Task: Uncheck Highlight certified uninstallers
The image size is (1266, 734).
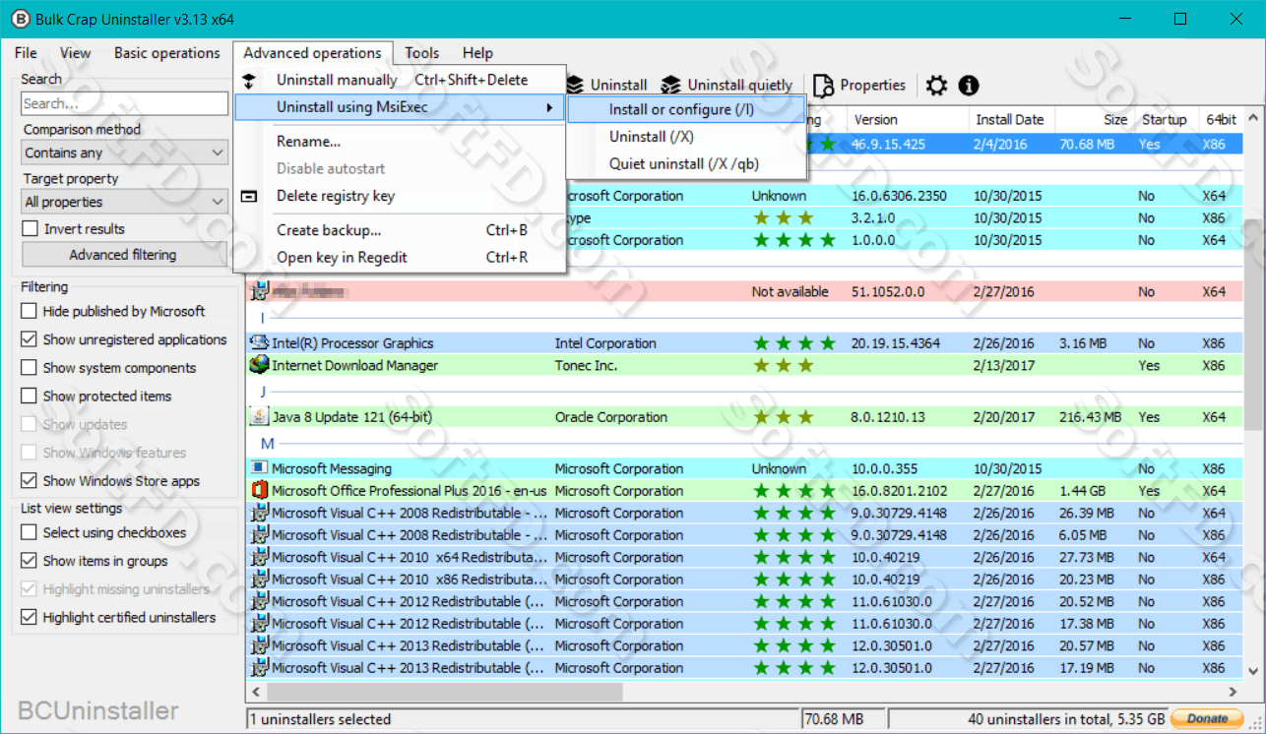Action: (30, 618)
